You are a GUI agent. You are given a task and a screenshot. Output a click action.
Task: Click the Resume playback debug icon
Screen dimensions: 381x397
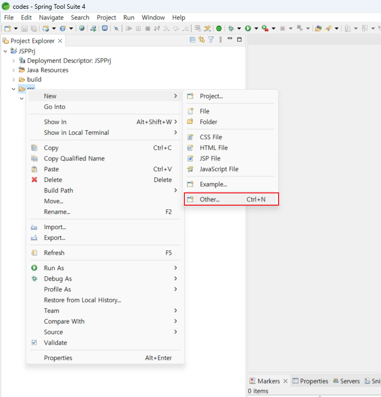click(129, 28)
